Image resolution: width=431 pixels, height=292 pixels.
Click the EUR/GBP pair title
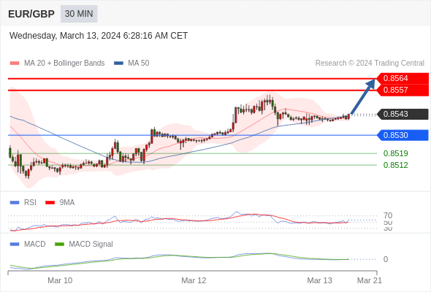click(x=31, y=14)
